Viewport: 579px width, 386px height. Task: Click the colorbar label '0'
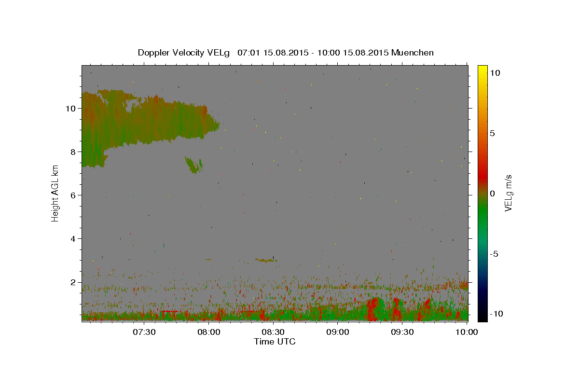(493, 193)
